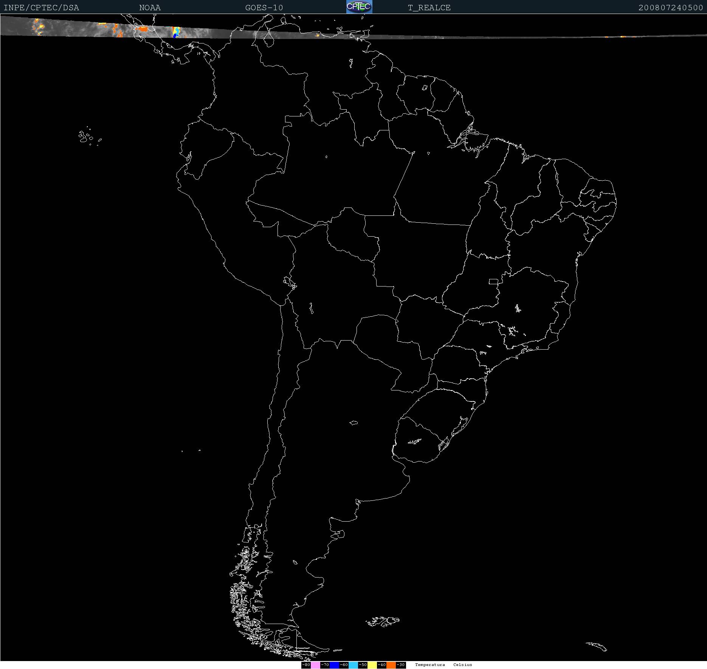The width and height of the screenshot is (707, 669).
Task: Pick the pink legend color swatch
Action: (315, 665)
